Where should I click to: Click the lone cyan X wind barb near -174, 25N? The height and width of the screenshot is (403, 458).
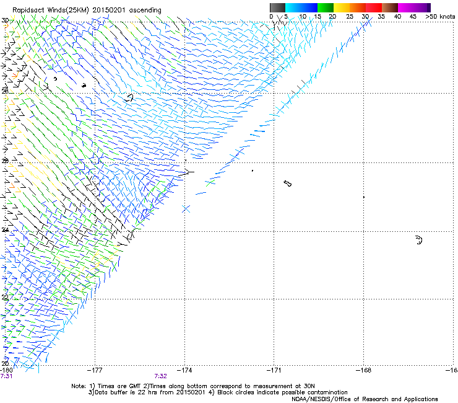186,209
